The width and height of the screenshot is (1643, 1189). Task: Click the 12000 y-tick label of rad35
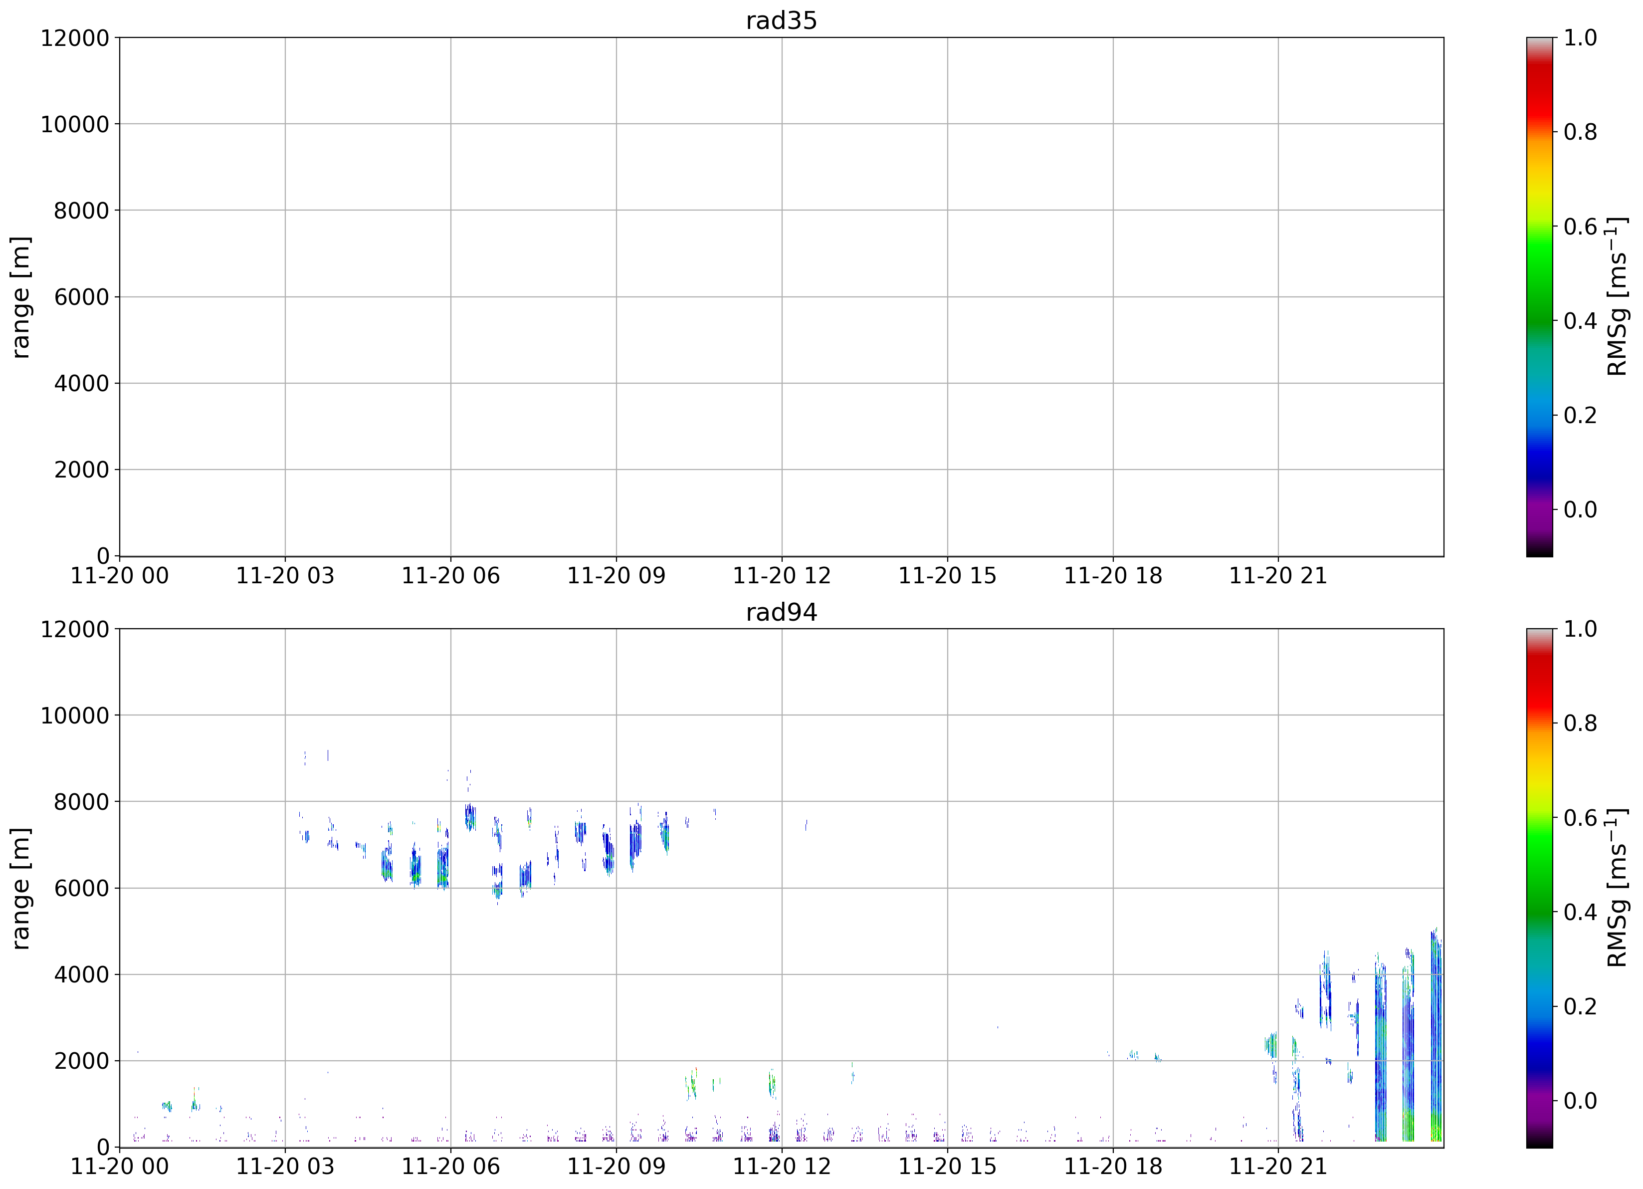75,38
